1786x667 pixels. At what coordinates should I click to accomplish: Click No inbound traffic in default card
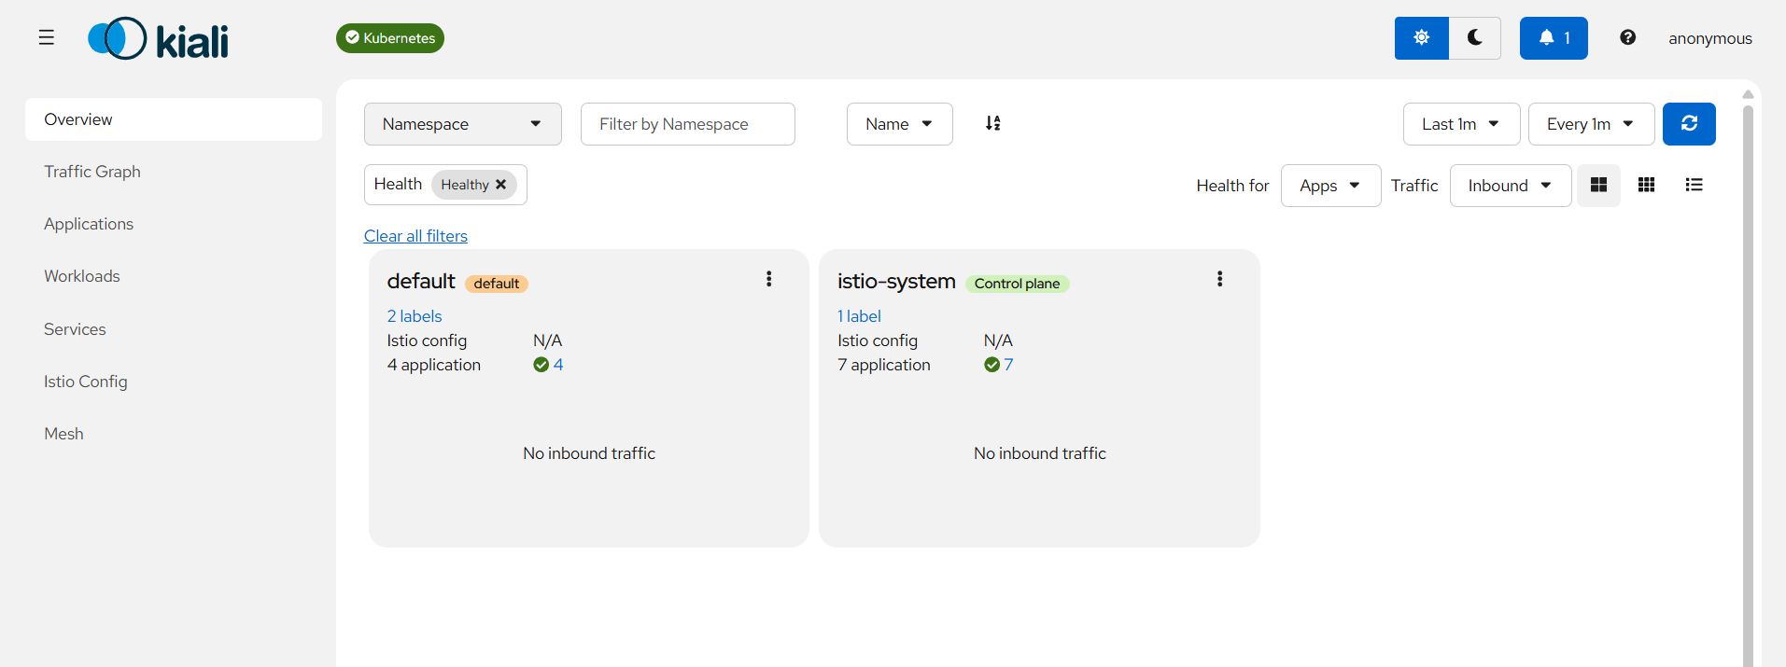589,453
